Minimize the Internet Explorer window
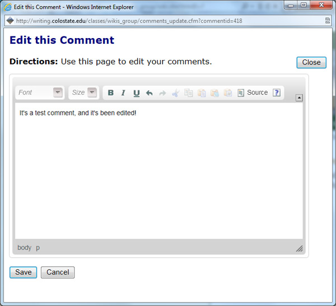Screen dimensions: 336x306 click(291, 5)
